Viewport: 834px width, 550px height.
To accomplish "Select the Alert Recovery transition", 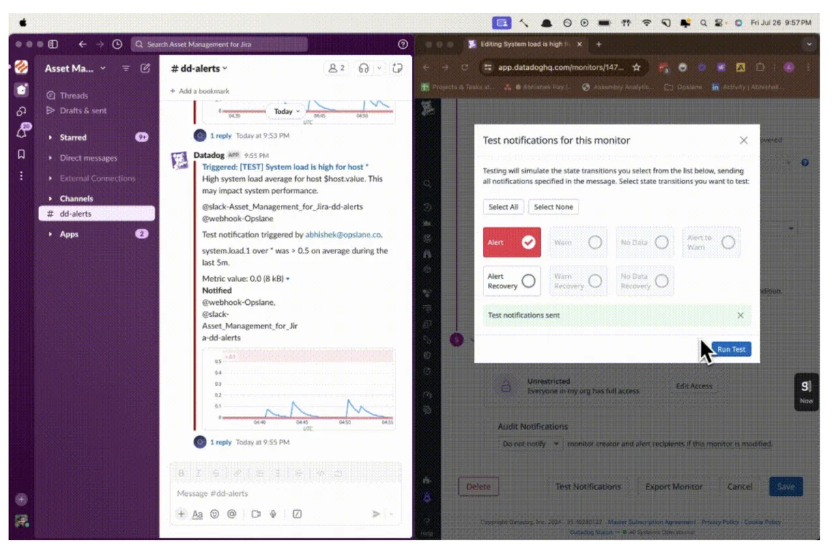I will point(511,281).
